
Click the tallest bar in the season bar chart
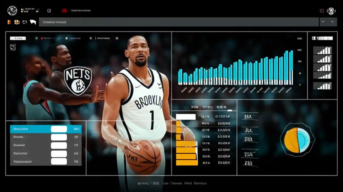click(x=292, y=67)
